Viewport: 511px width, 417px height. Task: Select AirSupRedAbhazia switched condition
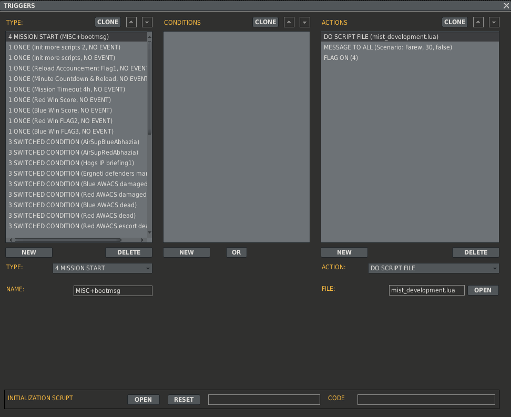[x=77, y=152]
